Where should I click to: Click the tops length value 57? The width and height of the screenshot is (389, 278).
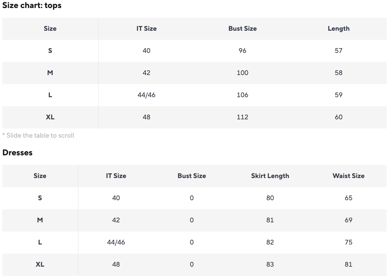(339, 51)
